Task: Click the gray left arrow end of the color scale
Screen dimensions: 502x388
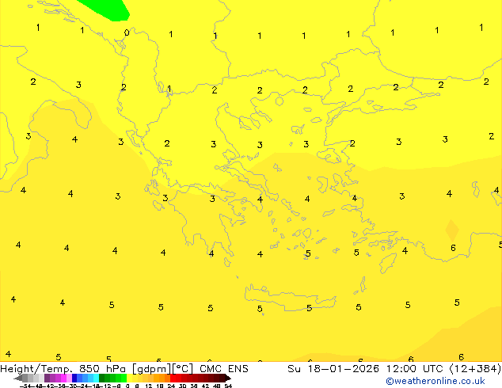Action: (x=18, y=378)
